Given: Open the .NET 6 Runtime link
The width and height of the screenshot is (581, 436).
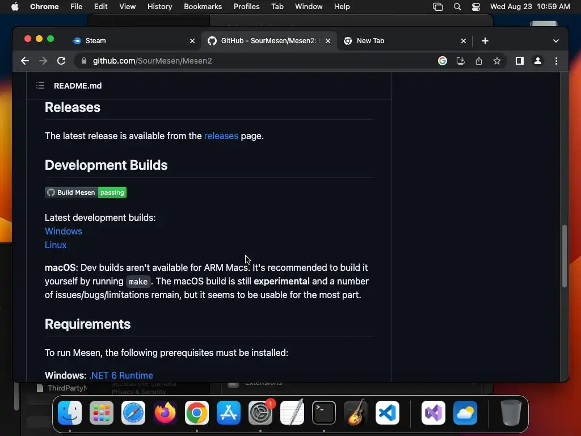Looking at the screenshot, I should coord(121,376).
